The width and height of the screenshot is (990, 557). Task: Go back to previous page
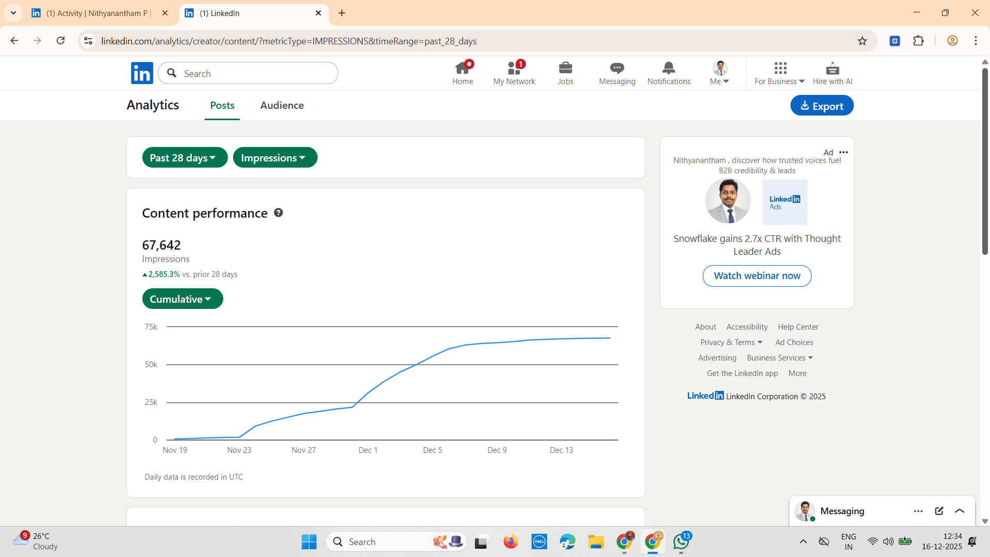click(x=14, y=41)
